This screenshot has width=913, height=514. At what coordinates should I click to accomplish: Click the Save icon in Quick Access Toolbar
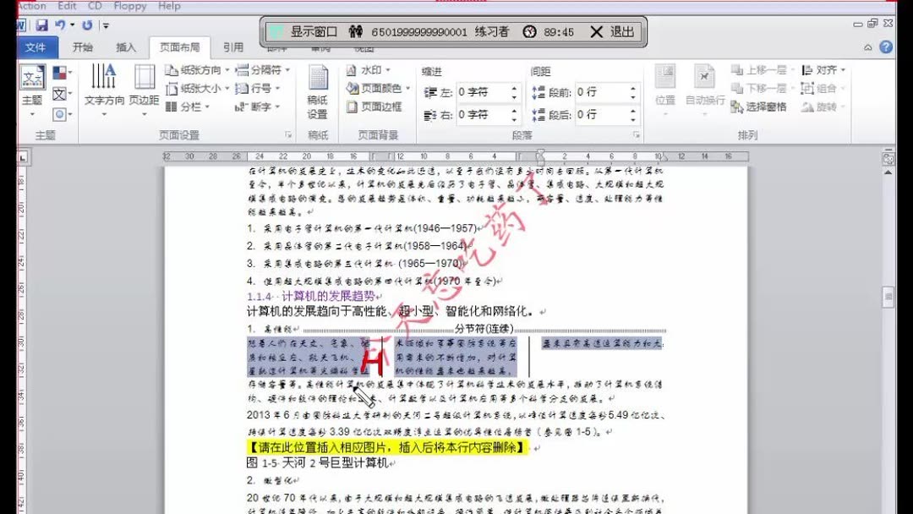click(41, 25)
